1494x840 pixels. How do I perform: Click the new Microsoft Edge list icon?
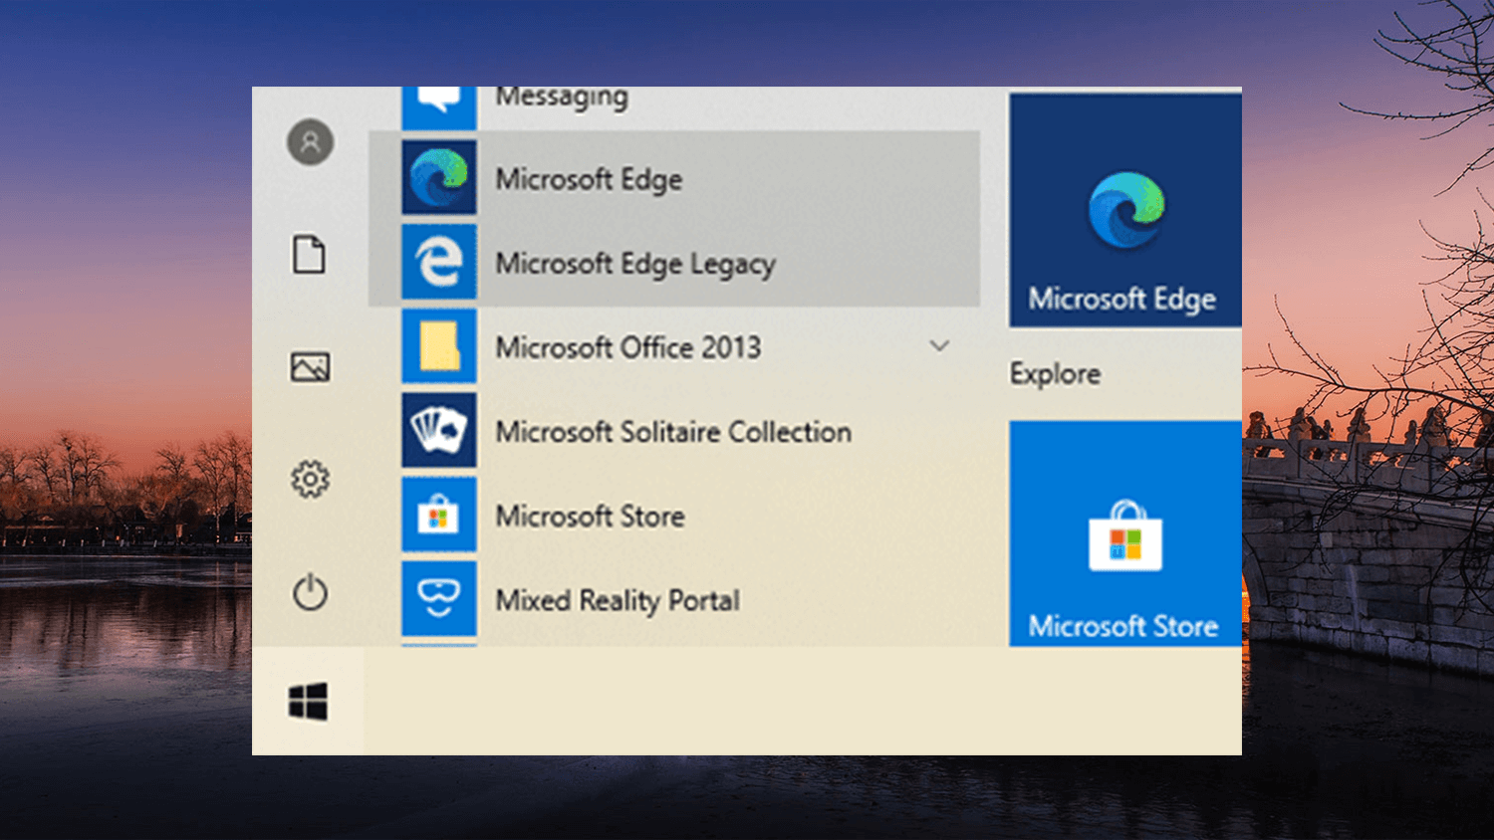pyautogui.click(x=439, y=177)
